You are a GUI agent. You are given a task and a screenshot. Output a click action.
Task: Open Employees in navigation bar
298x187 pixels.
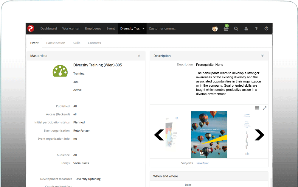coord(93,29)
